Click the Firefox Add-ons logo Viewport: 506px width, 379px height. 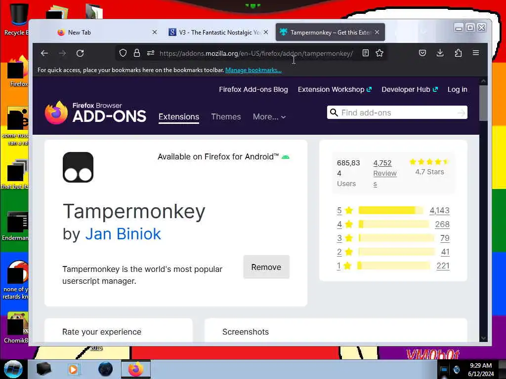click(x=95, y=113)
